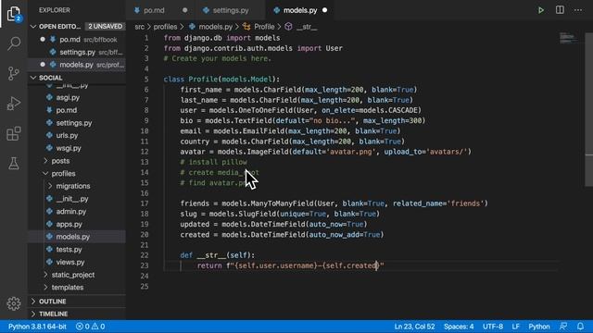
Task: Open the editor More Actions menu
Action: click(578, 10)
